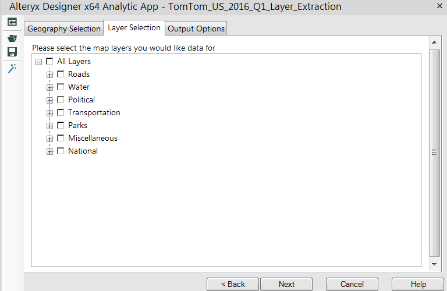
Task: Select the Miscellaneous label in tree
Action: click(93, 139)
